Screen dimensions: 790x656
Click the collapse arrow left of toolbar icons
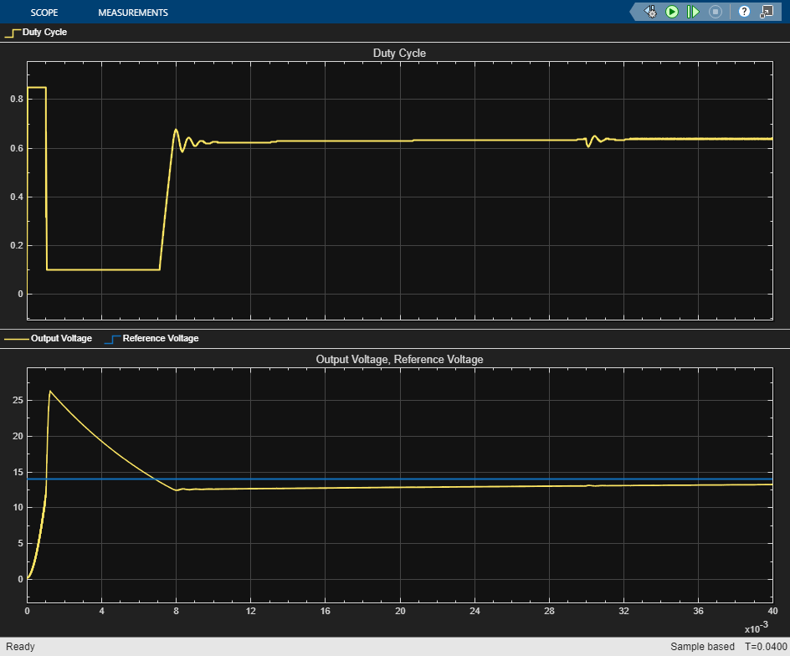[x=634, y=12]
